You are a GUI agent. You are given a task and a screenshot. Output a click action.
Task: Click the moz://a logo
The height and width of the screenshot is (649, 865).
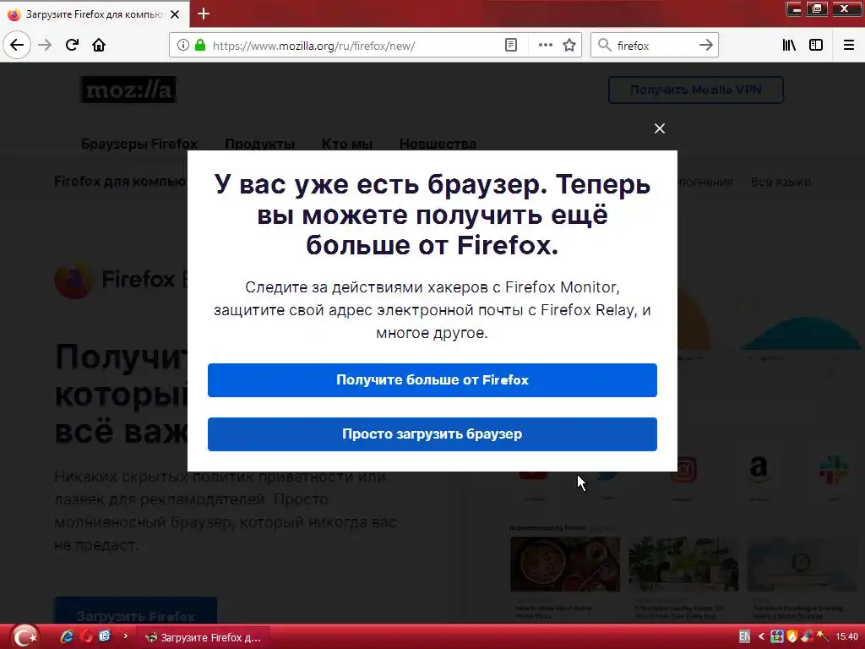coord(128,90)
